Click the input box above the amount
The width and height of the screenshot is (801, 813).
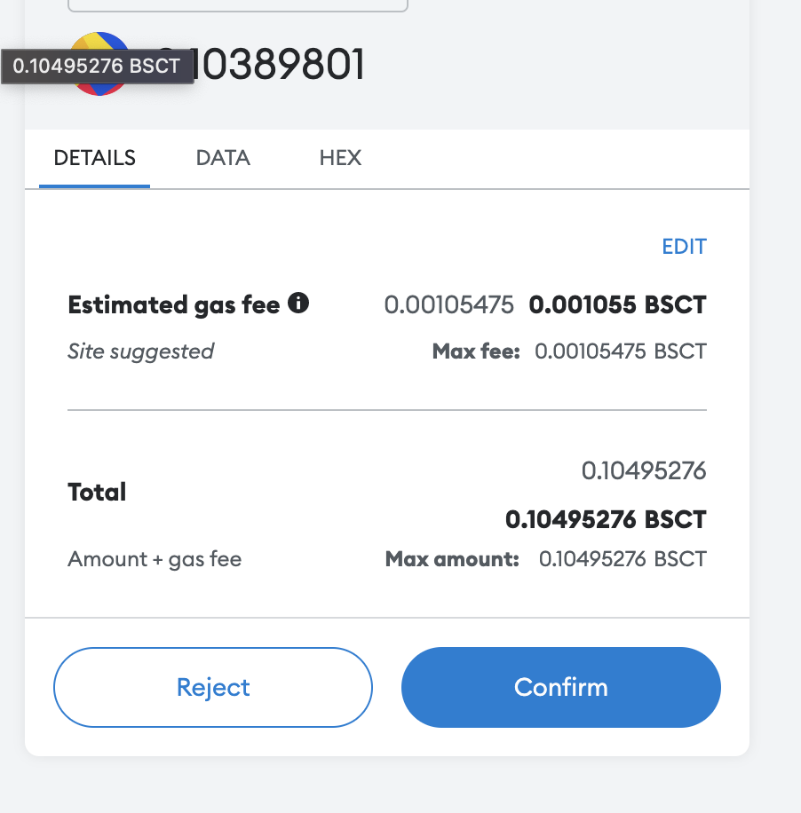(238, 5)
